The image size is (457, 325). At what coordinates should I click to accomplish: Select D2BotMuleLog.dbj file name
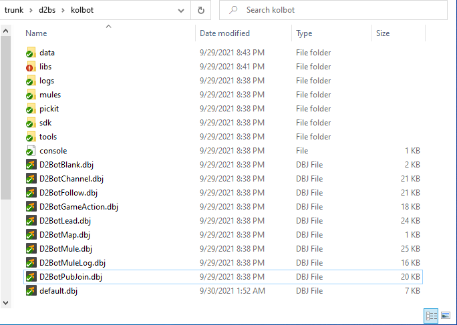pos(72,263)
